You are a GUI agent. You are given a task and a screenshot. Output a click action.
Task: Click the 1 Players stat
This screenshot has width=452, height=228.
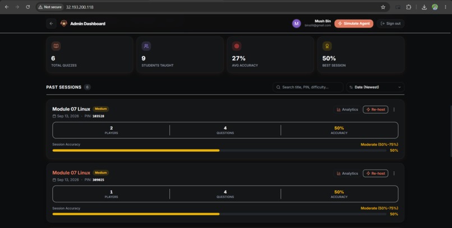click(111, 194)
